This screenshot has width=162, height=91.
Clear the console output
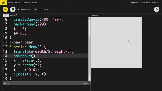85,83
